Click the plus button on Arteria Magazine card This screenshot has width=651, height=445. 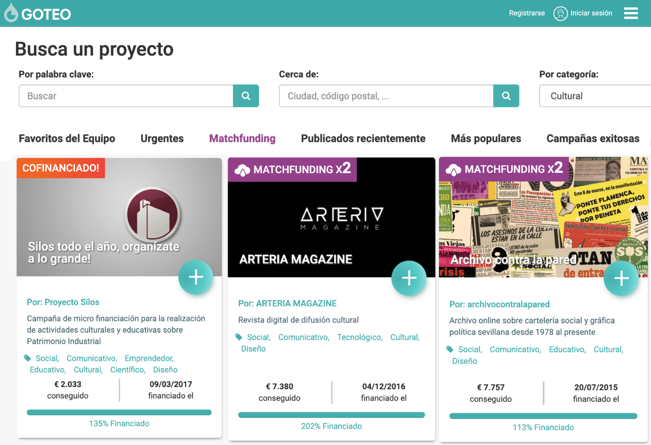[x=409, y=278]
